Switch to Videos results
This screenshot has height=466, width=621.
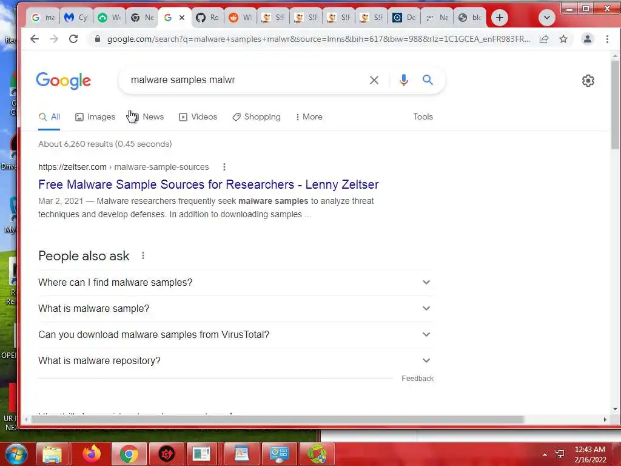click(x=198, y=117)
